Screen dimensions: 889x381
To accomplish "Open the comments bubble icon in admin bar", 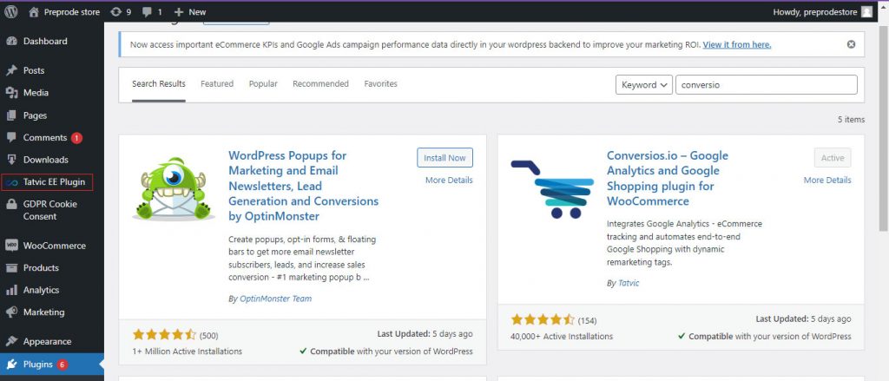I will (147, 12).
